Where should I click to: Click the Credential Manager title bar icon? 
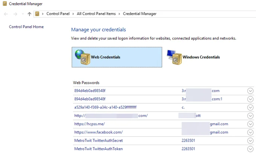click(x=4, y=3)
